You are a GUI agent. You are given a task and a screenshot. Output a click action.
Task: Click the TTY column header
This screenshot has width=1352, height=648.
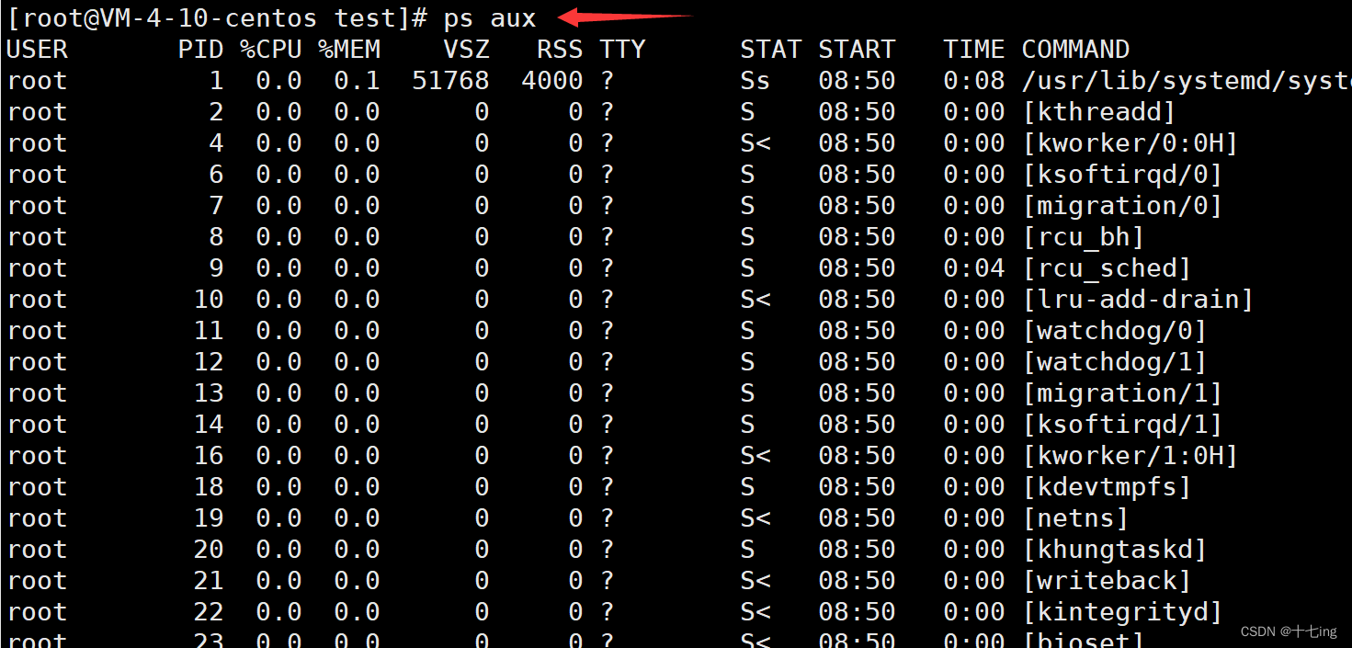point(622,50)
